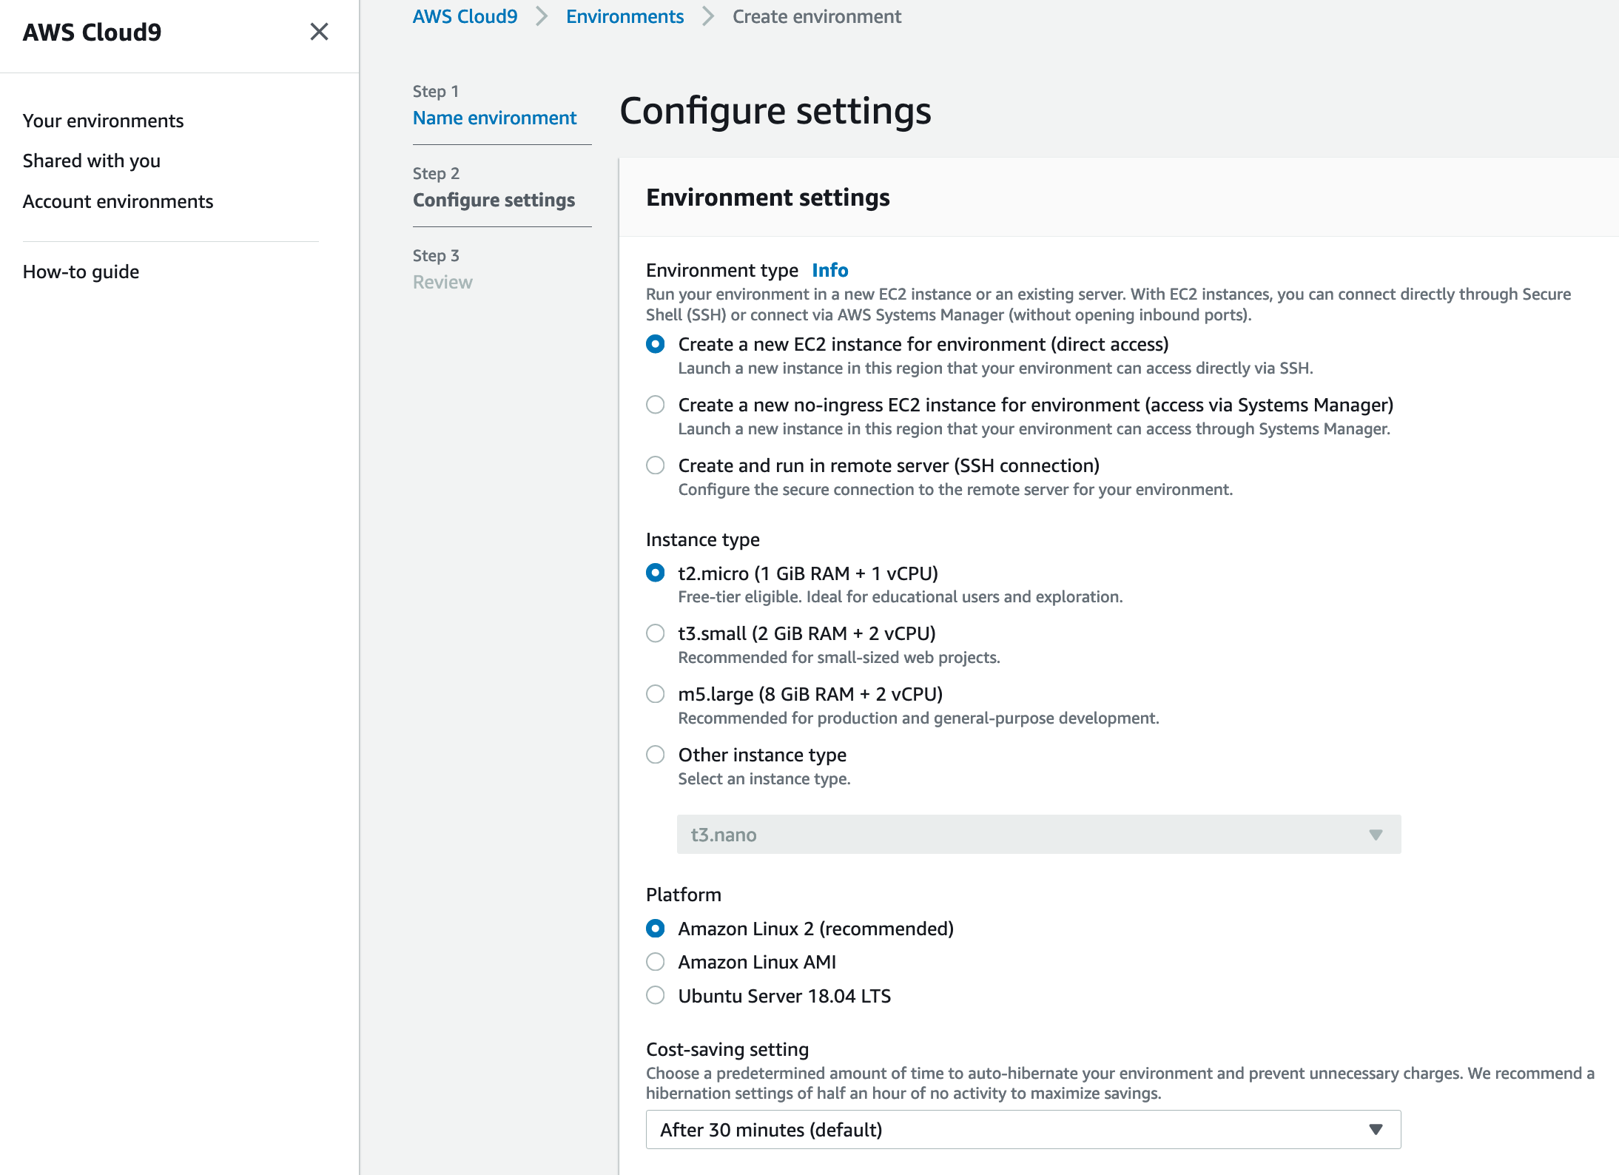Click the breadcrumb chevron after Environments
Viewport: 1619px width, 1175px height.
(708, 16)
